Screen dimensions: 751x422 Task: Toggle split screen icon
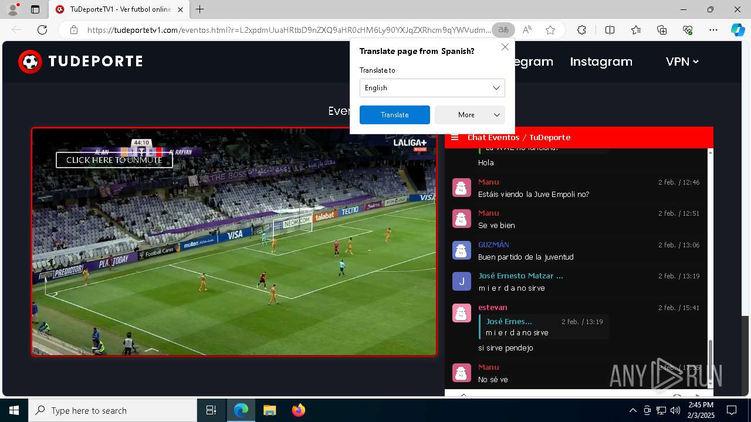point(610,30)
